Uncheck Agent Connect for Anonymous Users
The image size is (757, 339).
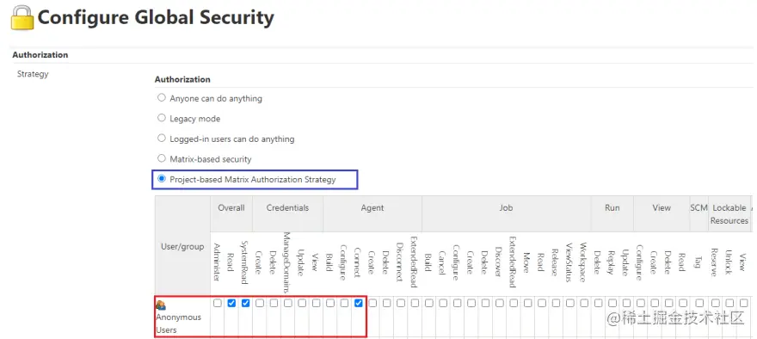click(359, 303)
